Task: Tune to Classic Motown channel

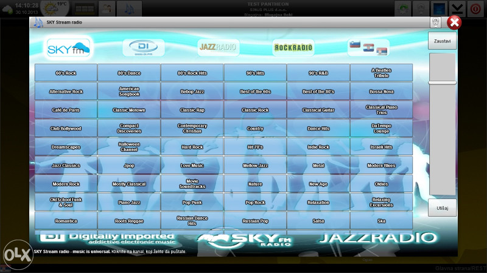Action: (x=129, y=110)
